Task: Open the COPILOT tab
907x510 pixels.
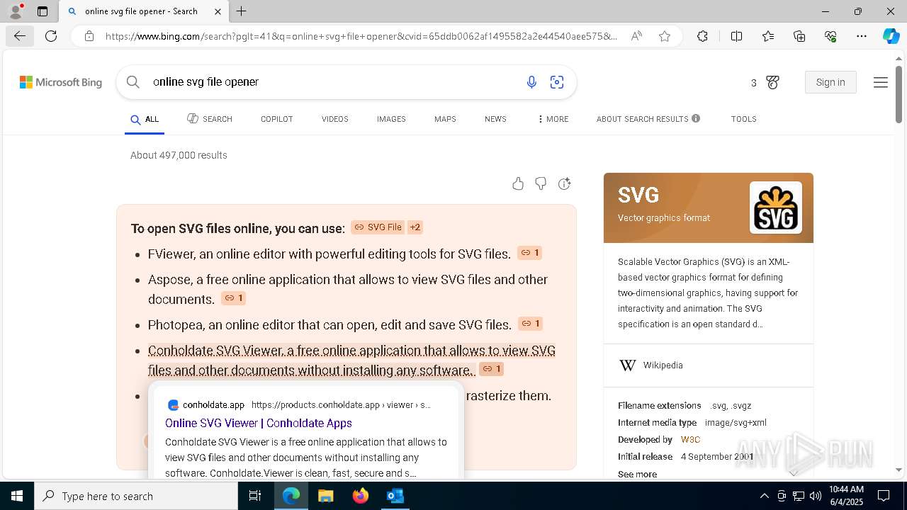Action: pyautogui.click(x=277, y=119)
